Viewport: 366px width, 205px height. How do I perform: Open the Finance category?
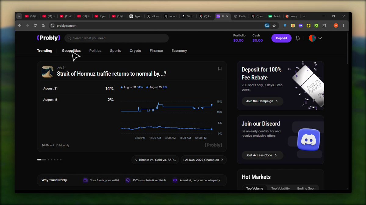(x=156, y=51)
